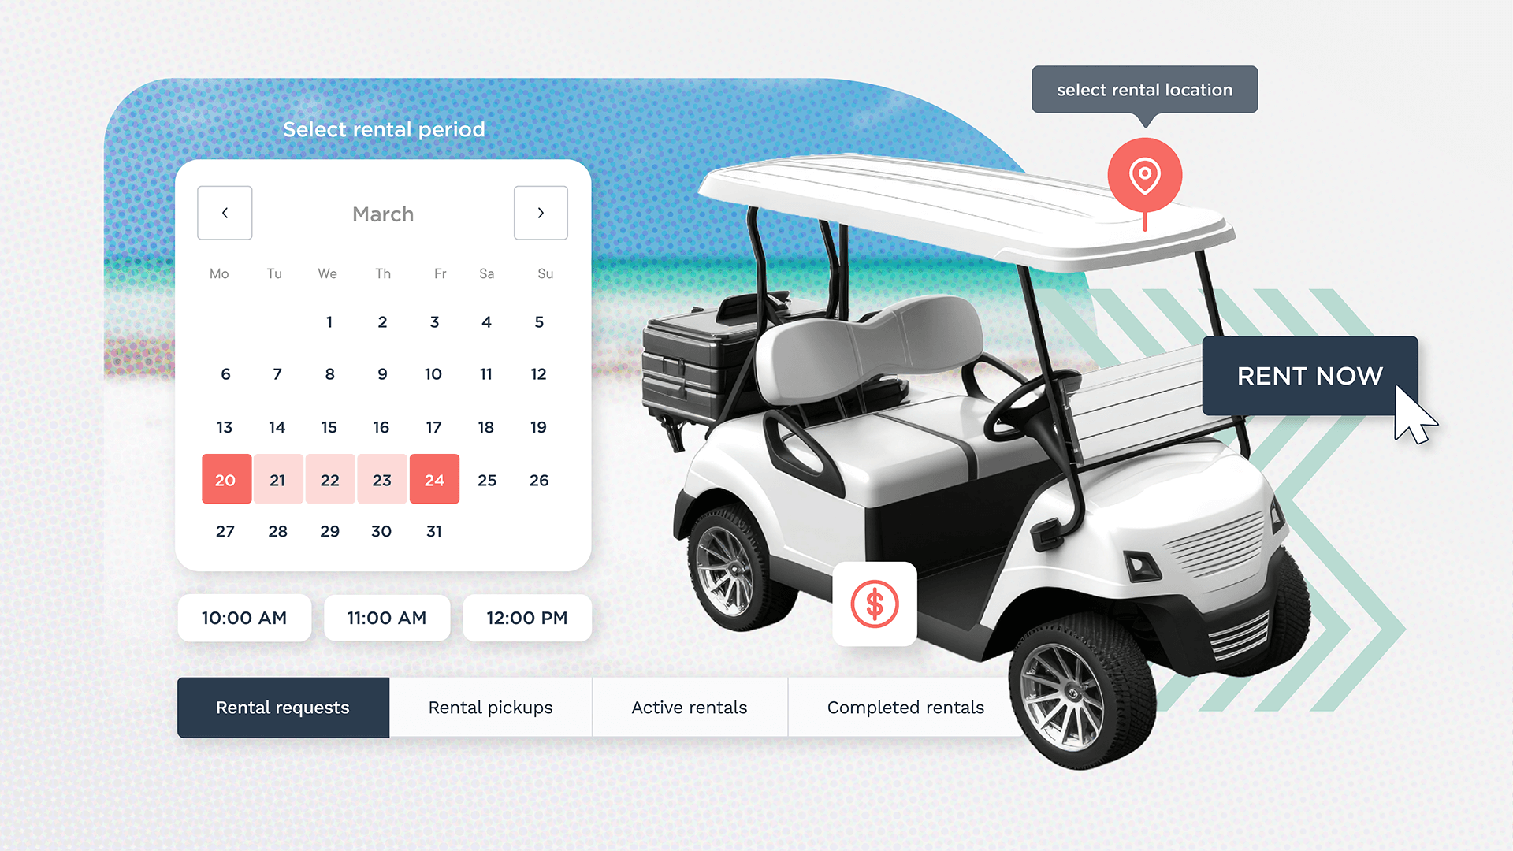Viewport: 1513px width, 851px height.
Task: Click the left arrow to go to previous month
Action: [225, 213]
